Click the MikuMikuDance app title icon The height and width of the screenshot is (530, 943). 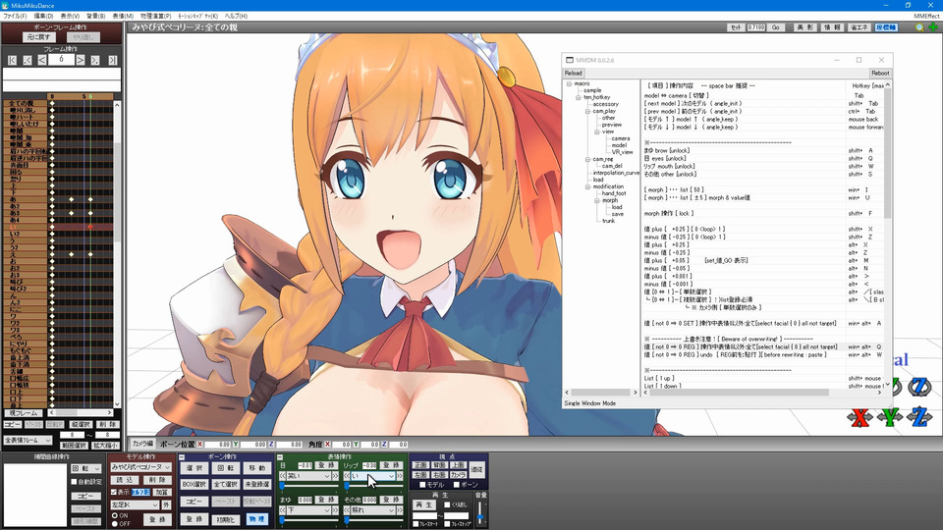pos(6,5)
